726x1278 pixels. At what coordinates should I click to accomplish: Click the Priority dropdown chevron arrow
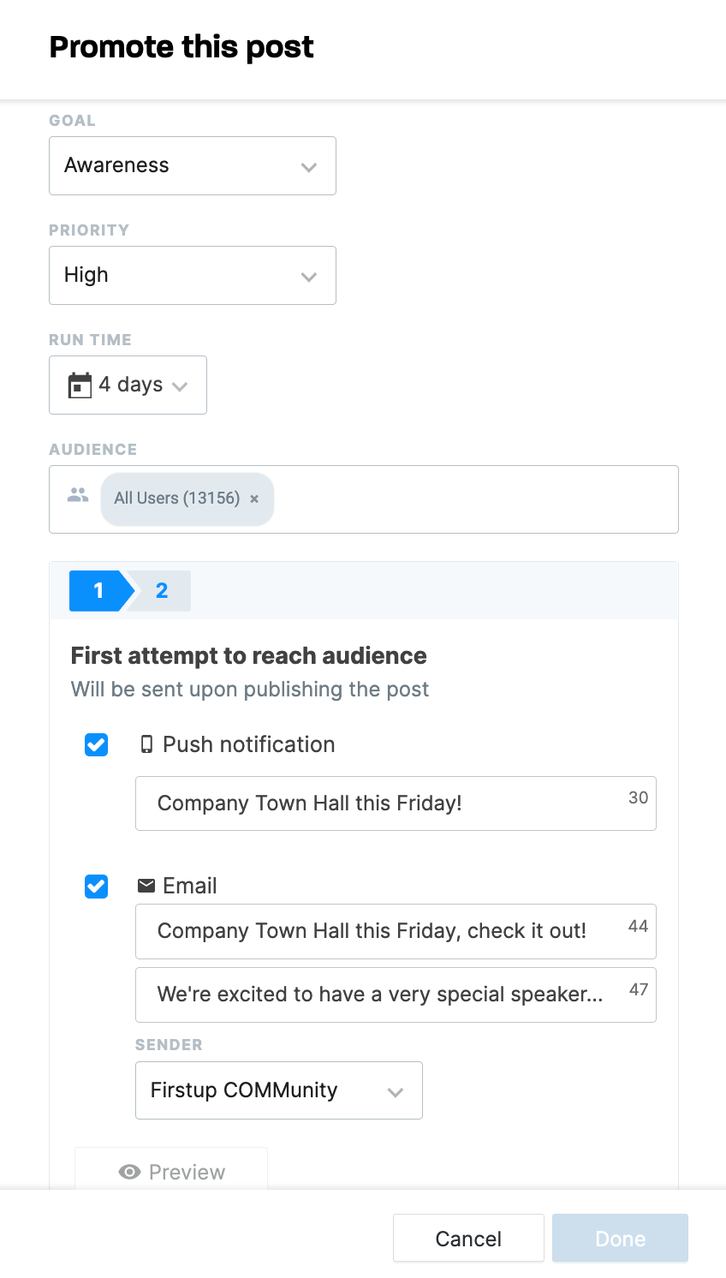pyautogui.click(x=309, y=277)
